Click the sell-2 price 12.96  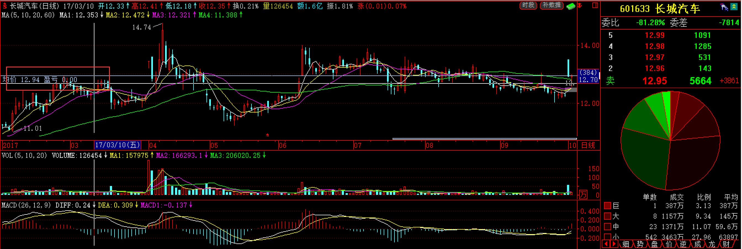tap(654, 68)
